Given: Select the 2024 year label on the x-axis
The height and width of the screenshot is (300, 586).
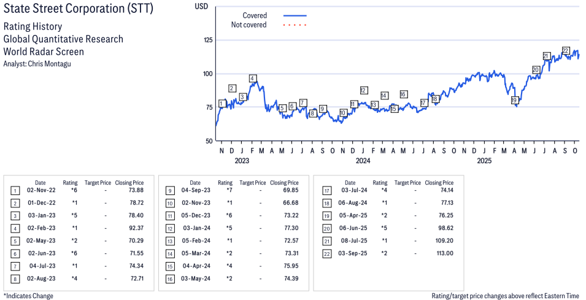Looking at the screenshot, I should point(363,161).
